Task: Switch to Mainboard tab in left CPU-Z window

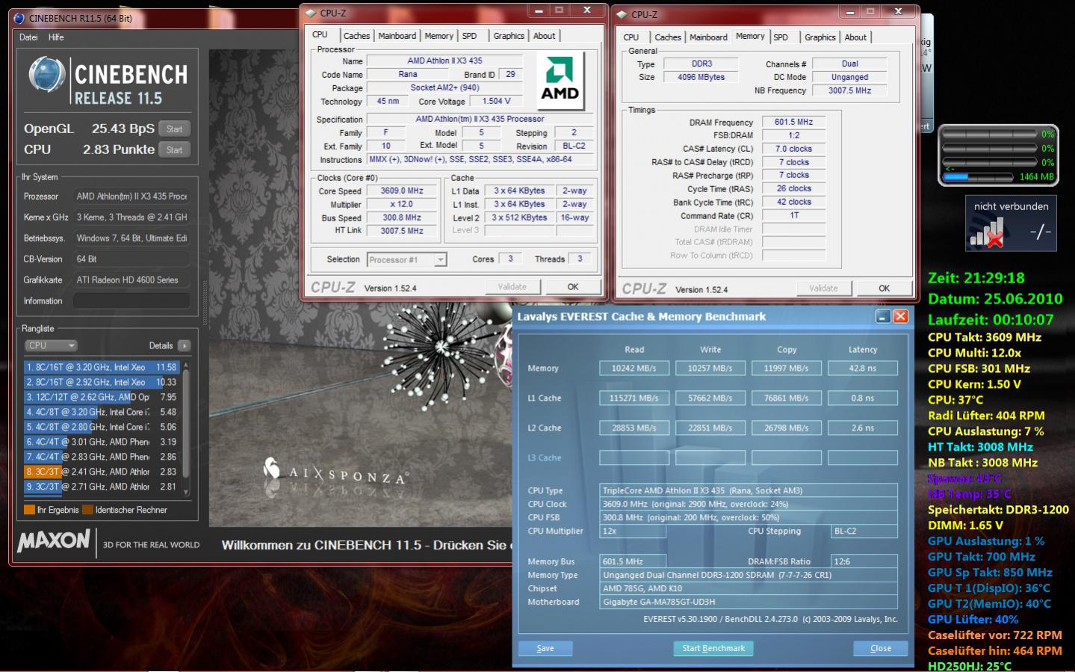Action: (x=397, y=36)
